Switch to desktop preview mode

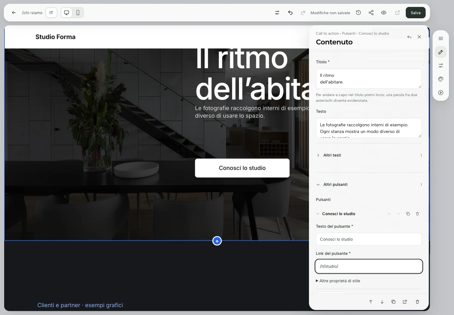pyautogui.click(x=67, y=13)
